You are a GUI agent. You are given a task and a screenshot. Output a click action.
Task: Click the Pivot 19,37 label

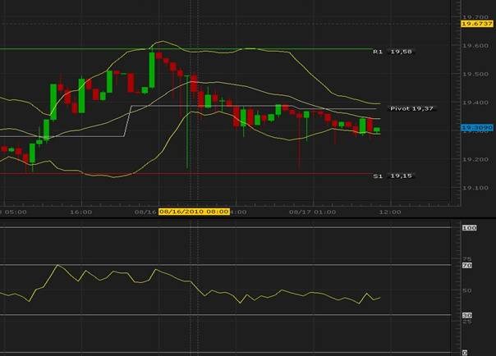(411, 108)
